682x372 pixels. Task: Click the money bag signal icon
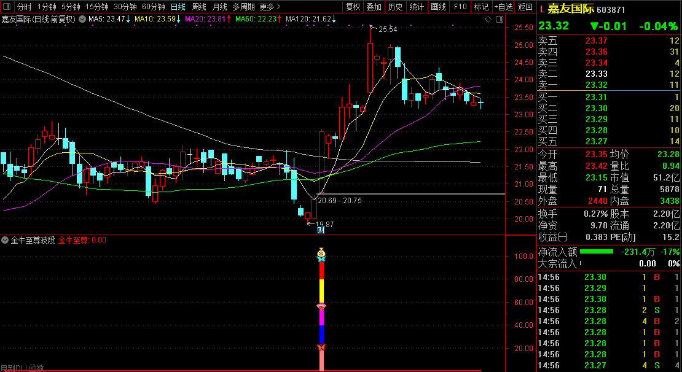[321, 252]
